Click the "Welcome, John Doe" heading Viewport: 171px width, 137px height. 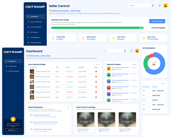39,56
